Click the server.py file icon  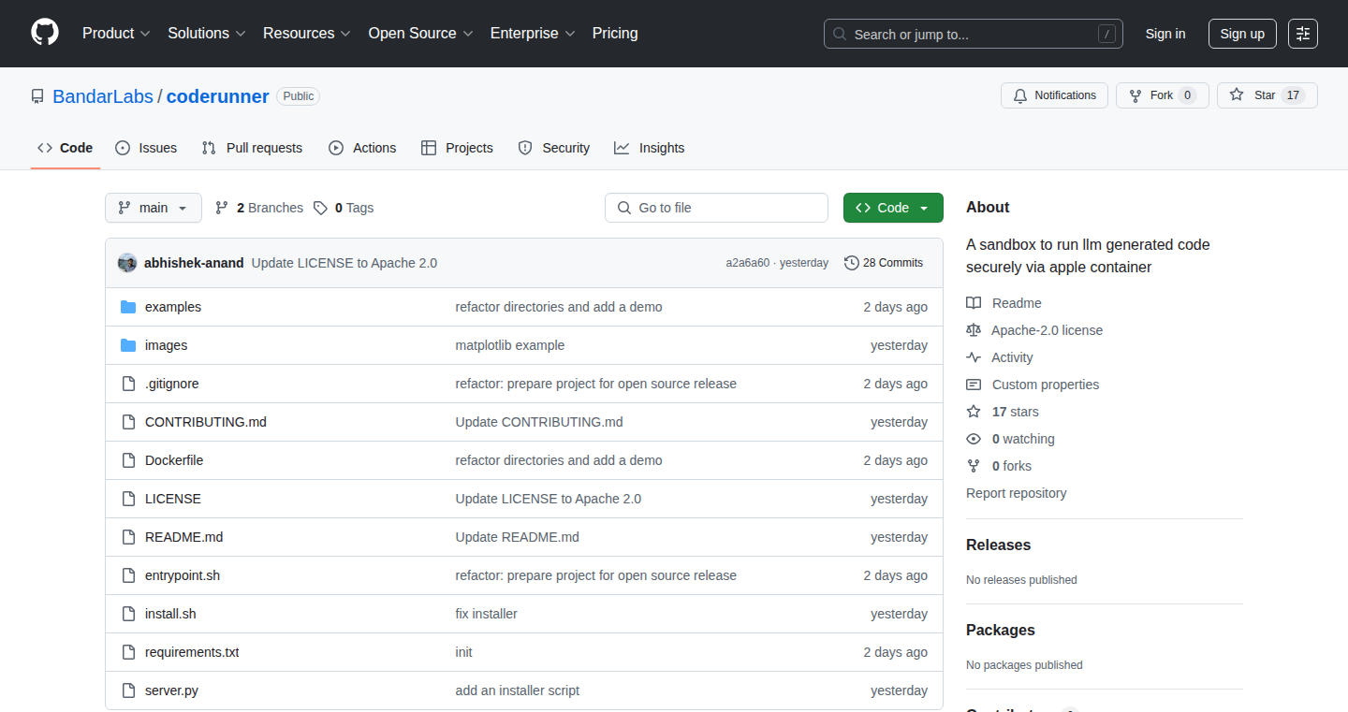point(128,690)
